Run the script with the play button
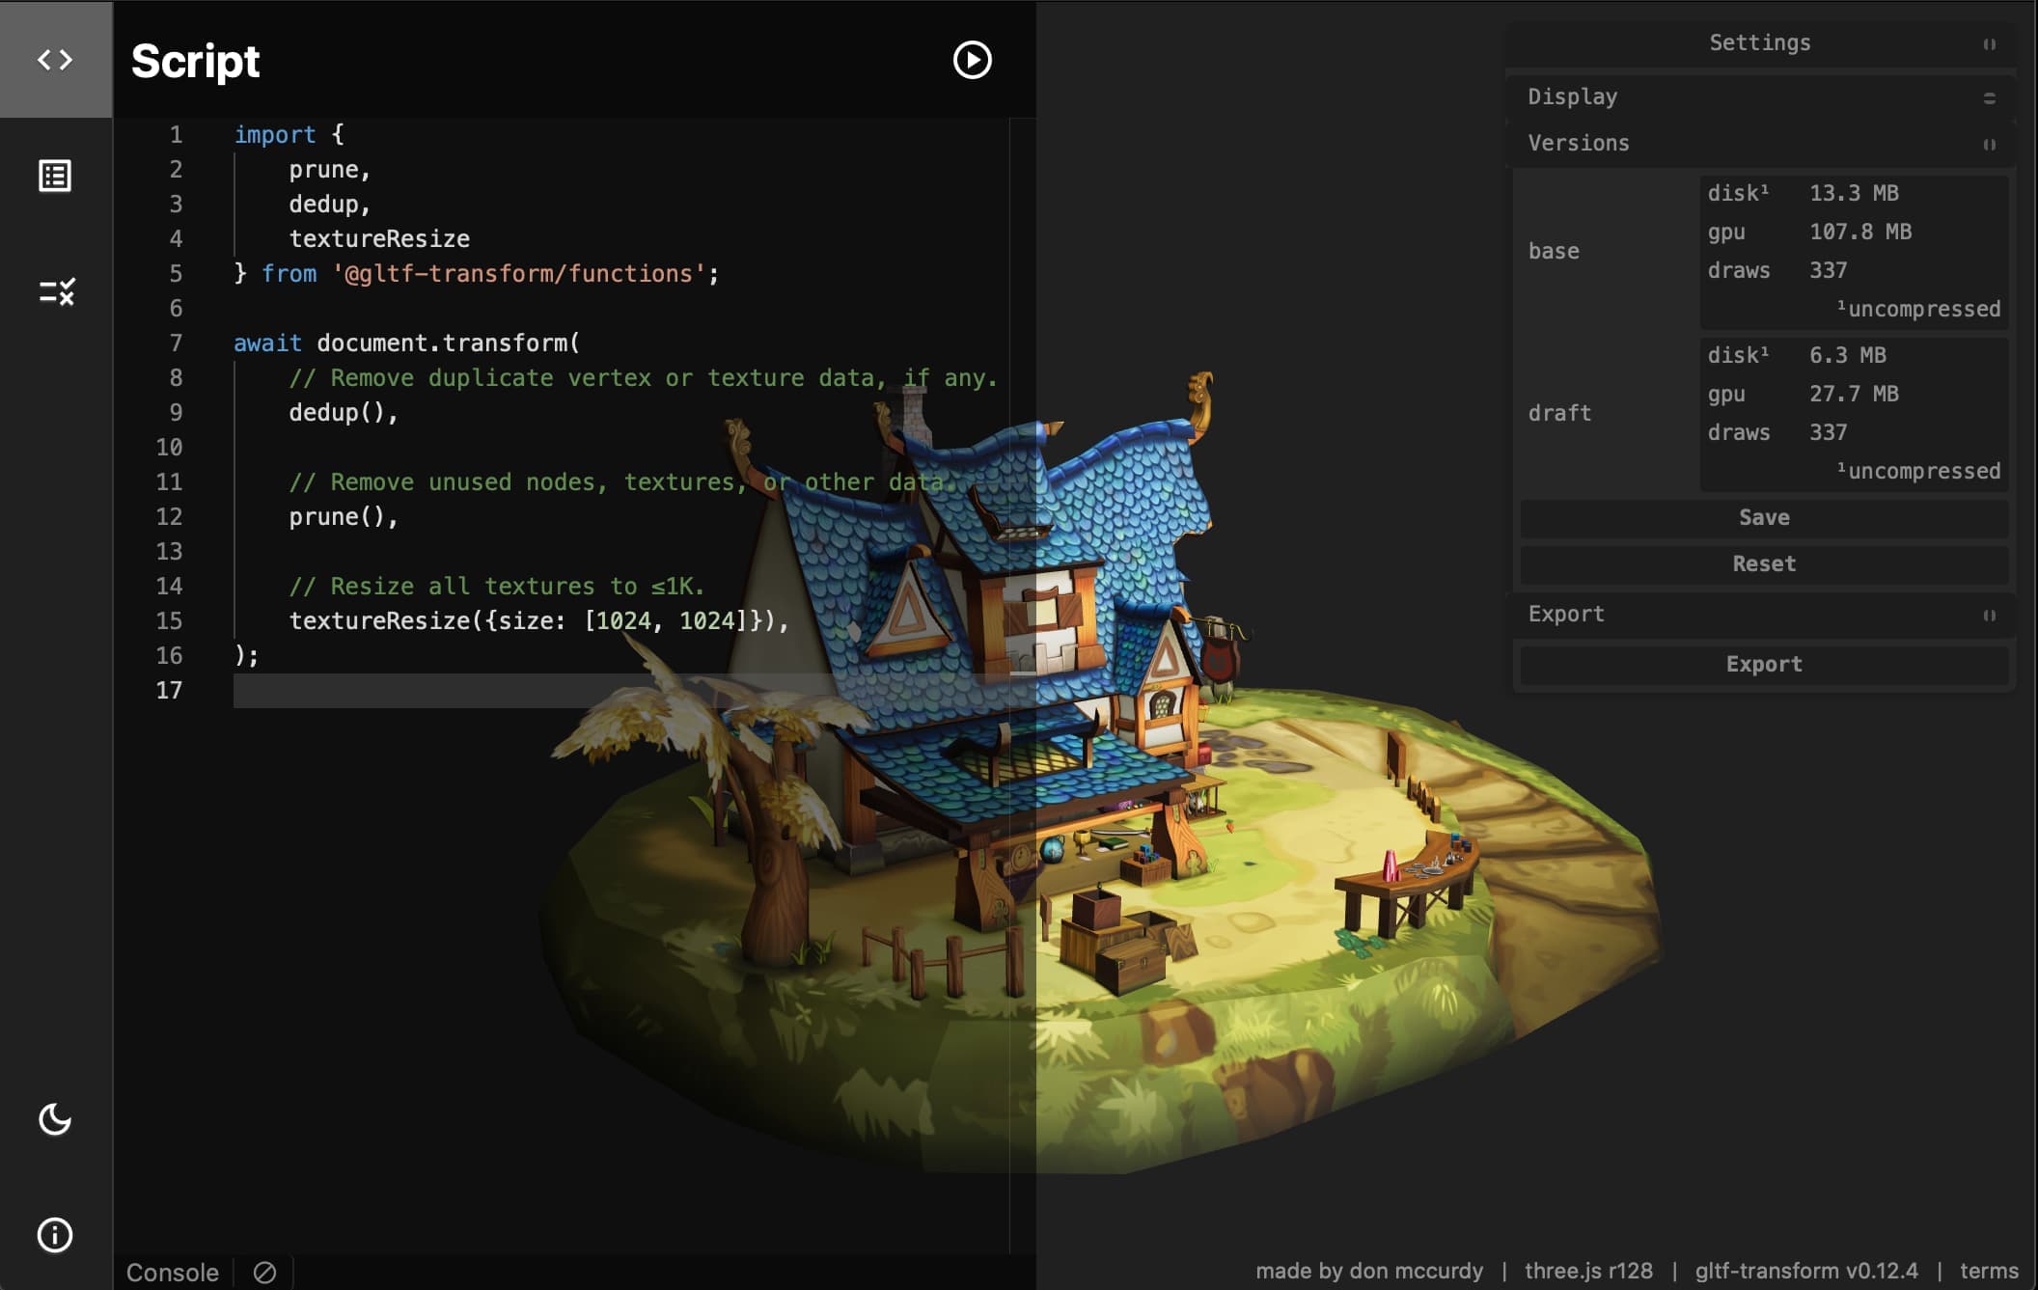Screen dimensions: 2038x1290 (972, 60)
